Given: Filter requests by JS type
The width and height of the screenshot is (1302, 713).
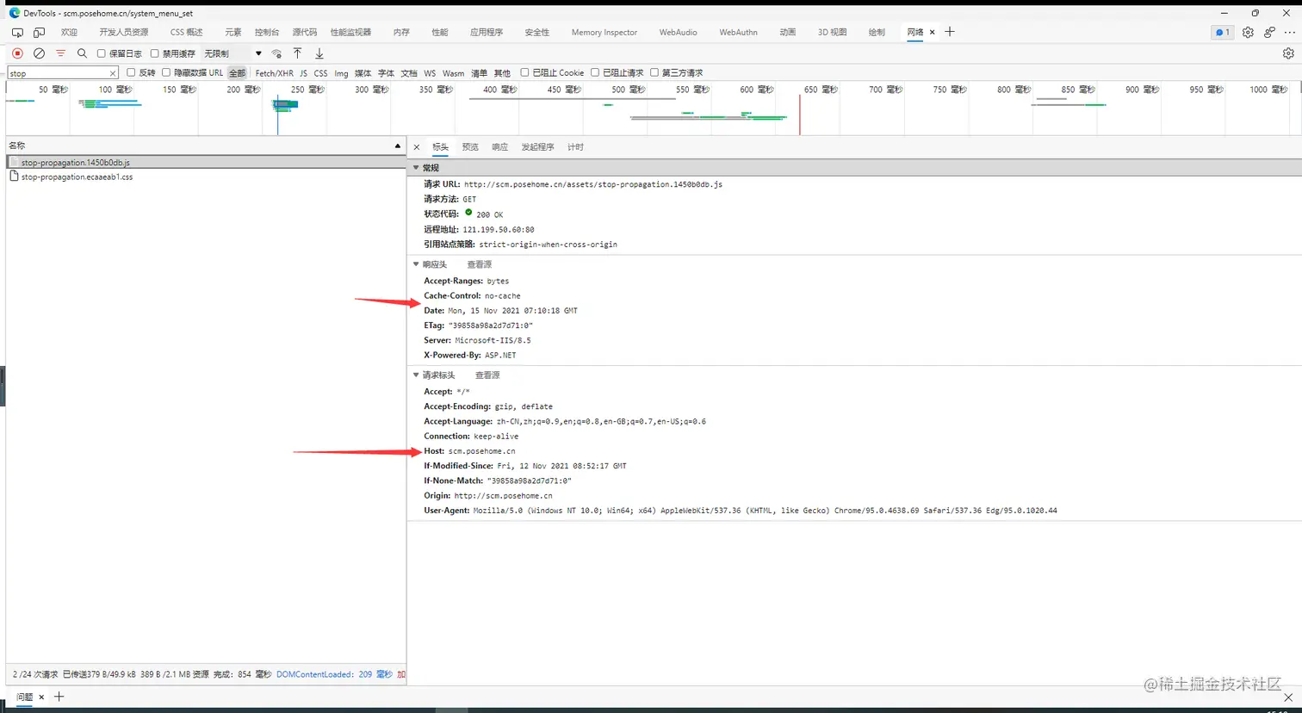Looking at the screenshot, I should tap(303, 73).
